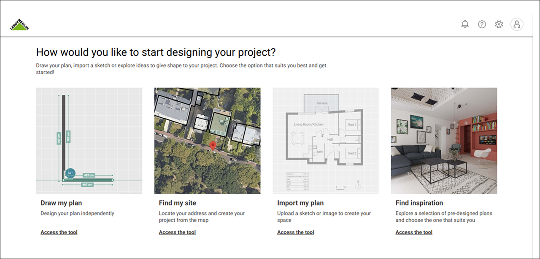Select the Draw my plan thumbnail

click(x=89, y=140)
